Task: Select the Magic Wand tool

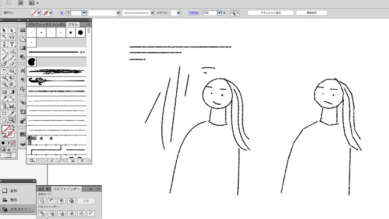Action: pos(4,37)
